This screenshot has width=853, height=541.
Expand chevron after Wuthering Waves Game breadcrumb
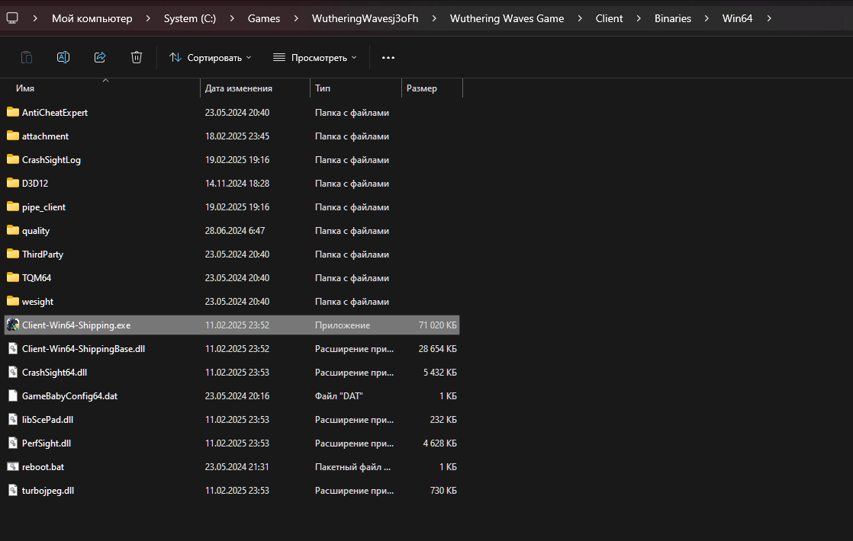(580, 18)
